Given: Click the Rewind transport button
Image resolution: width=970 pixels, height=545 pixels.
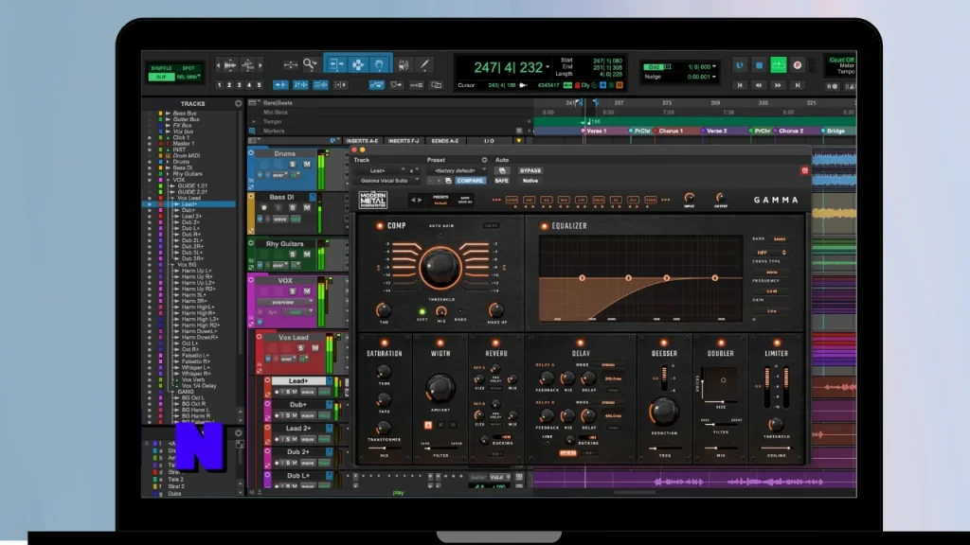Looking at the screenshot, I should click(759, 85).
